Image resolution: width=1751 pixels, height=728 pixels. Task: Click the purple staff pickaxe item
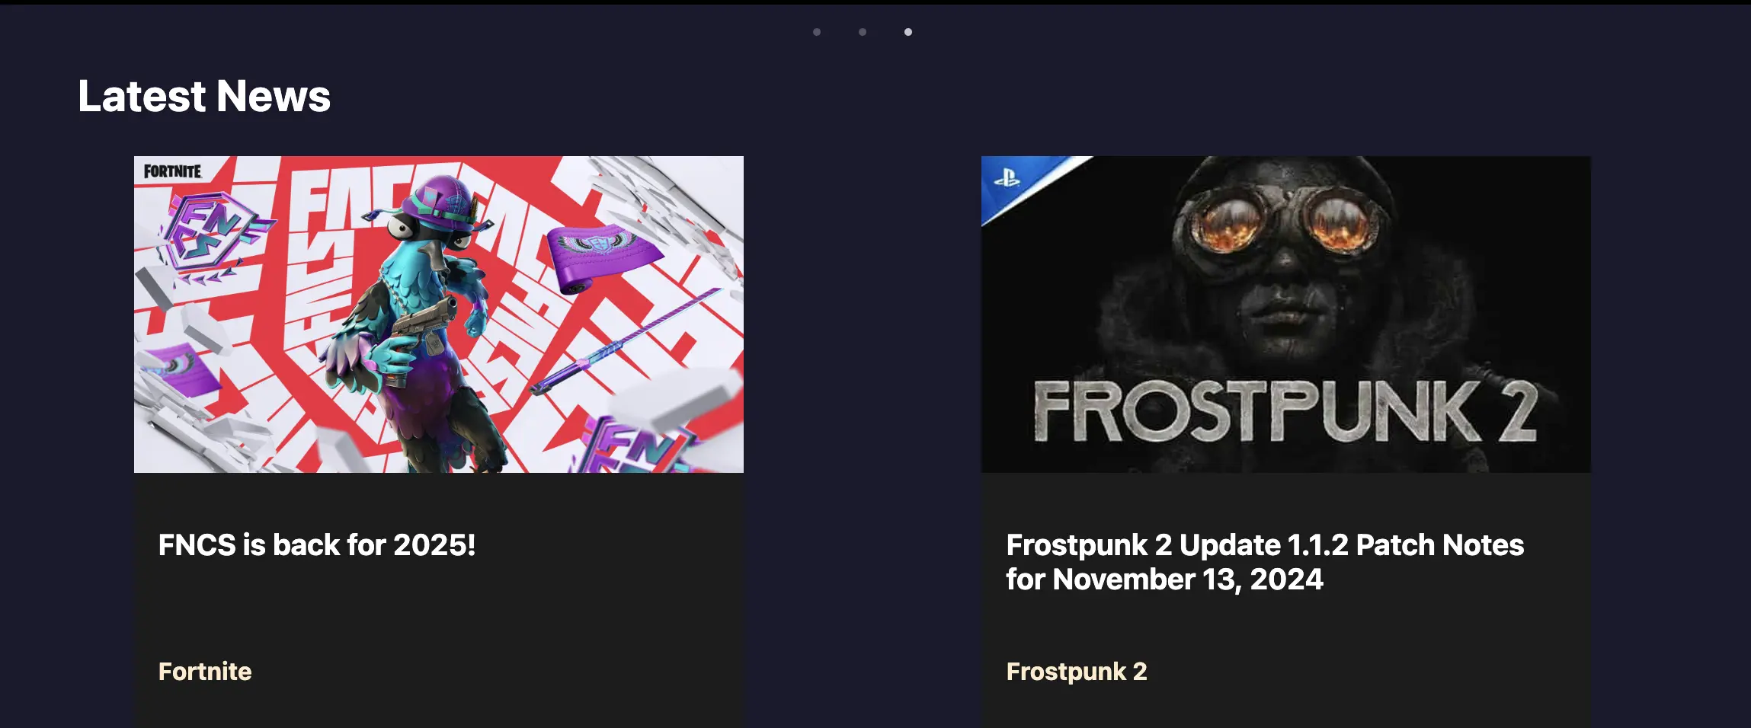(626, 340)
